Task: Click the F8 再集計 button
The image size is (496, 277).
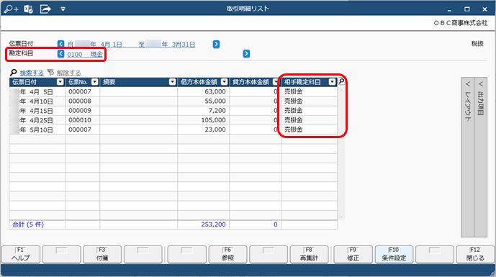Action: tap(309, 254)
